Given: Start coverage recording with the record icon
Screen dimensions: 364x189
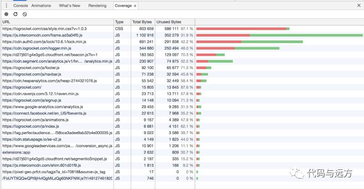Looking at the screenshot, I should pos(6,14).
